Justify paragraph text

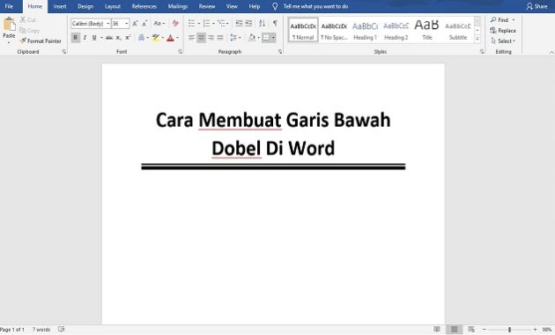(220, 38)
